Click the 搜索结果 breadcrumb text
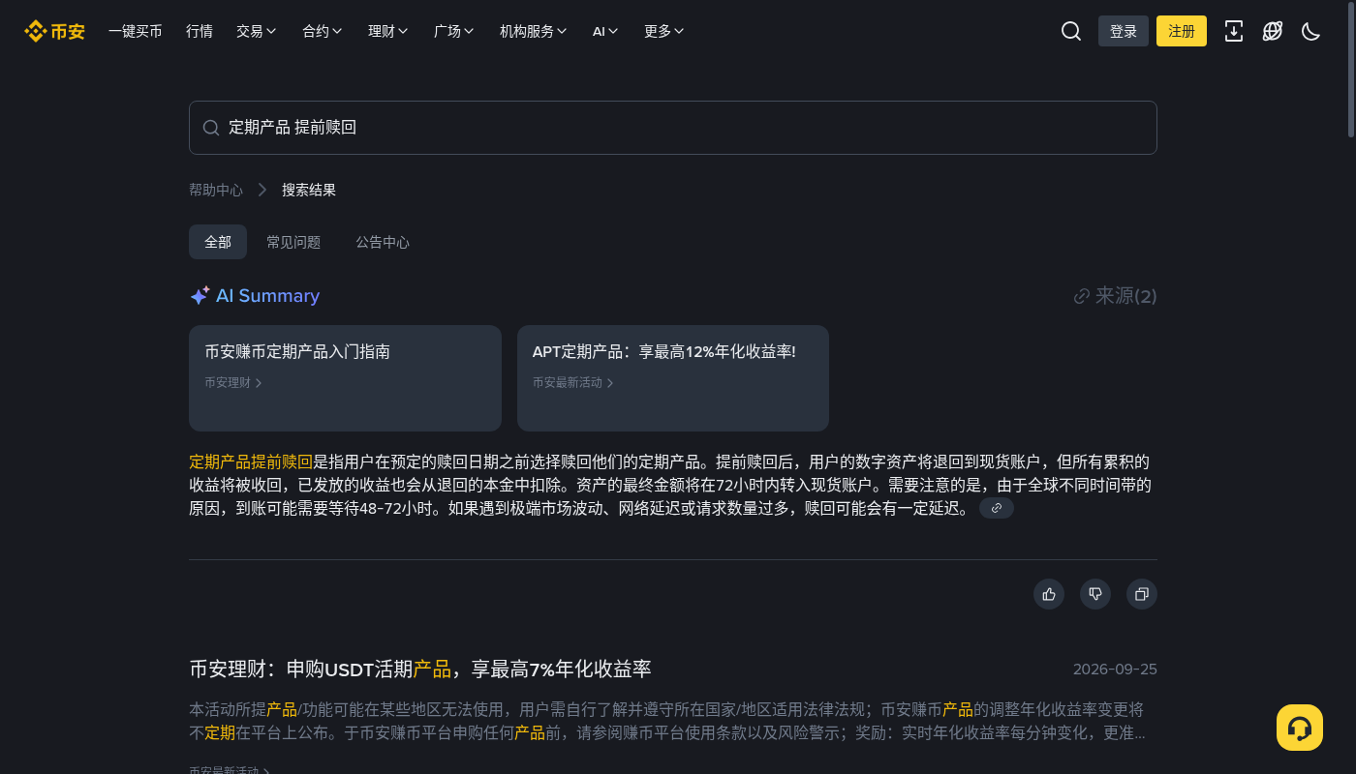Screen dimensions: 1356x774 tap(309, 190)
